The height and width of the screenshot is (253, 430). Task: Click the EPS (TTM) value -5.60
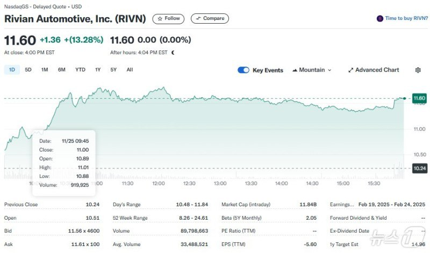point(310,244)
